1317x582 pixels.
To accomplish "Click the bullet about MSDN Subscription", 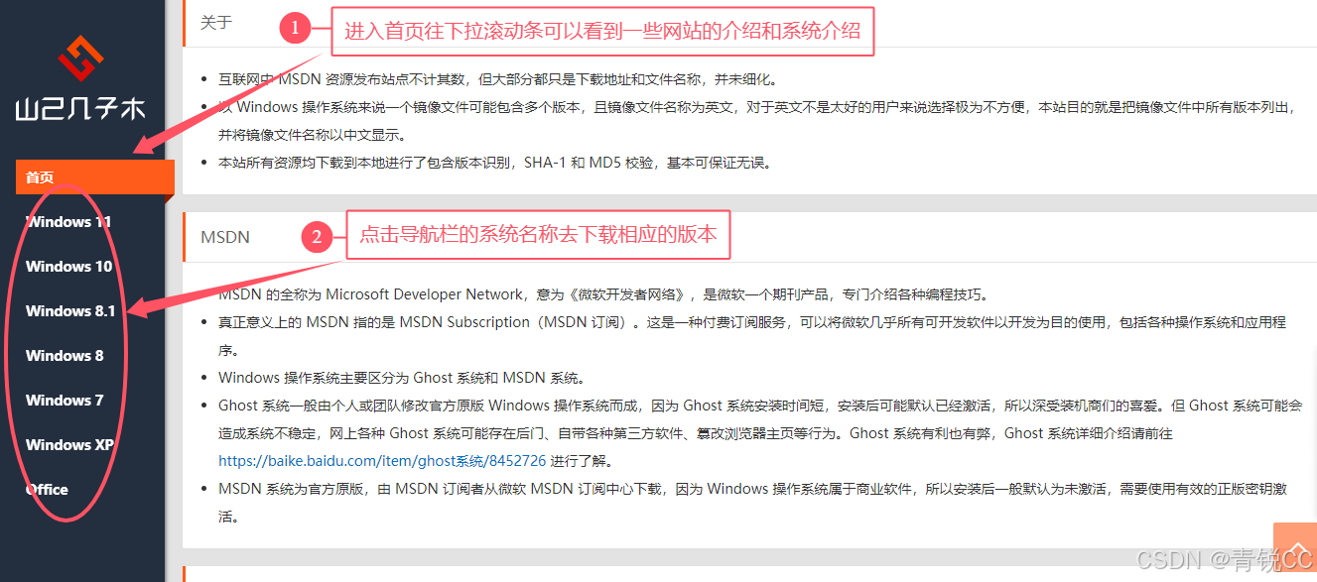I will coord(752,336).
